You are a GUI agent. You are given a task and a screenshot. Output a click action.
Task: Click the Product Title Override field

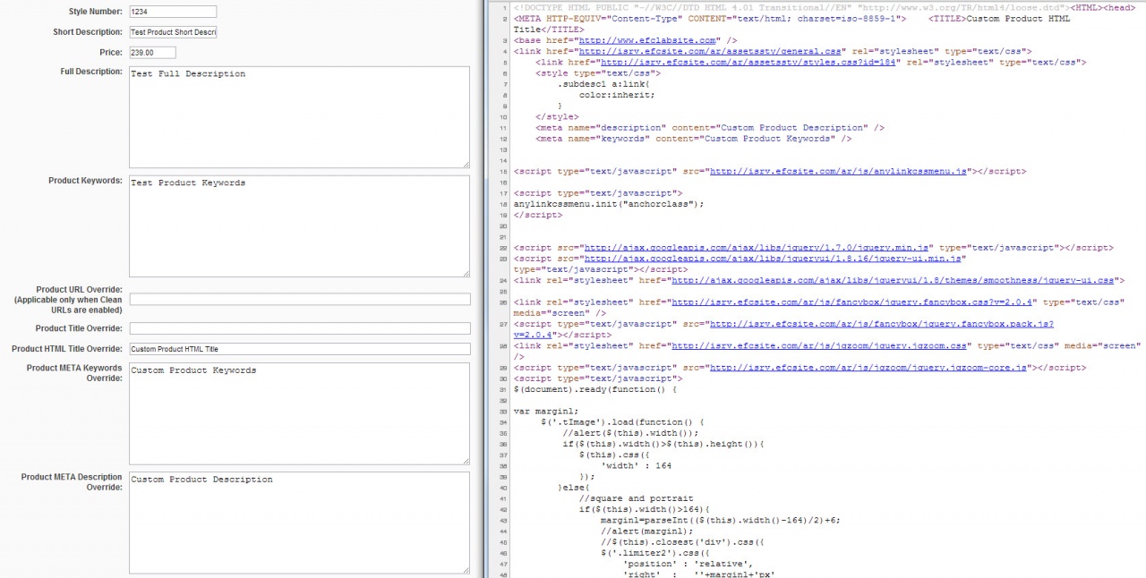click(x=300, y=328)
